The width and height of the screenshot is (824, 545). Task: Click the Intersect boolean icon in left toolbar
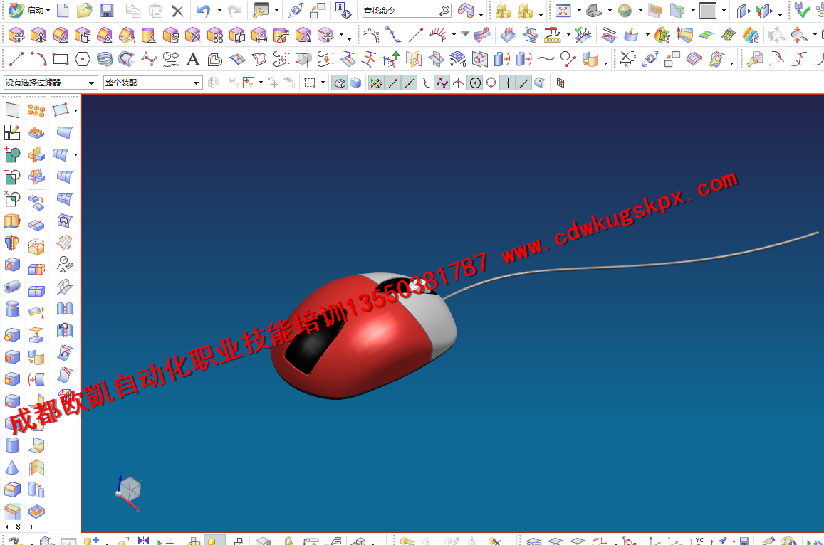click(x=11, y=199)
